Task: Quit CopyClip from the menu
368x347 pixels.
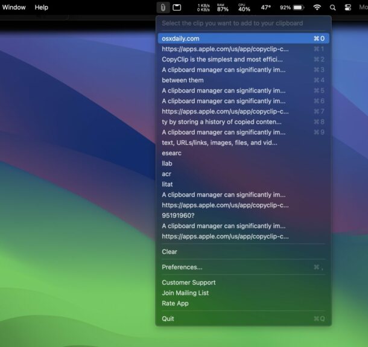Action: click(x=168, y=319)
